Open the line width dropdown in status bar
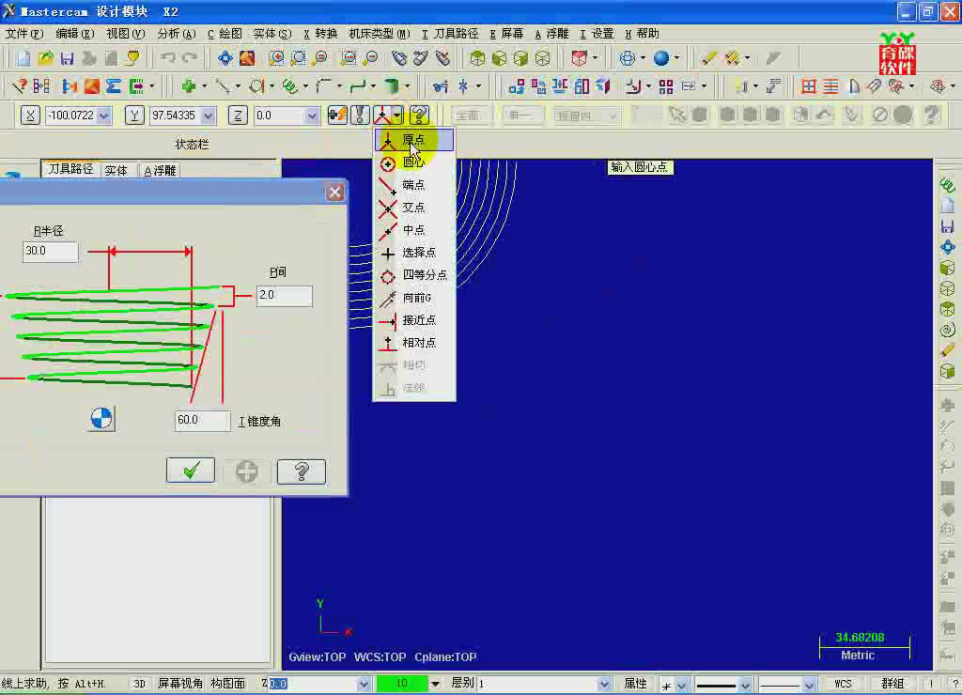The width and height of the screenshot is (962, 695). 809,684
